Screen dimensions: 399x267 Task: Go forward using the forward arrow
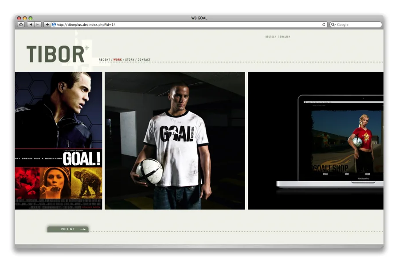click(x=38, y=24)
